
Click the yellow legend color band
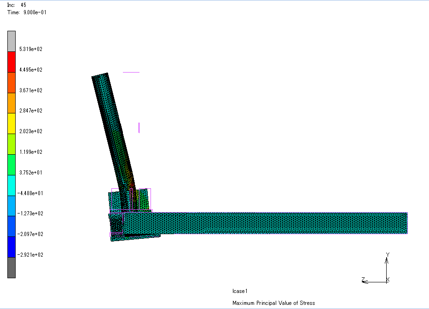coord(12,124)
